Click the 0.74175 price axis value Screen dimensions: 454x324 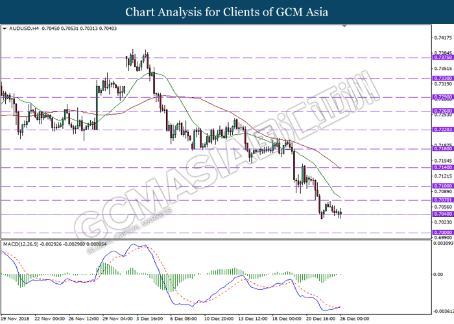tap(443, 38)
